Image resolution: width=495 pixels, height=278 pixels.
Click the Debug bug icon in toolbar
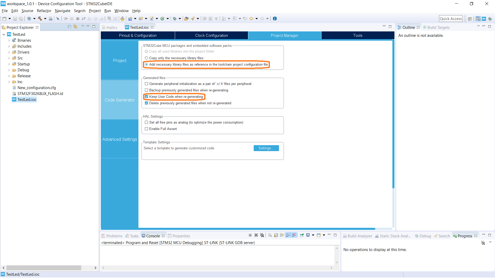[175, 19]
